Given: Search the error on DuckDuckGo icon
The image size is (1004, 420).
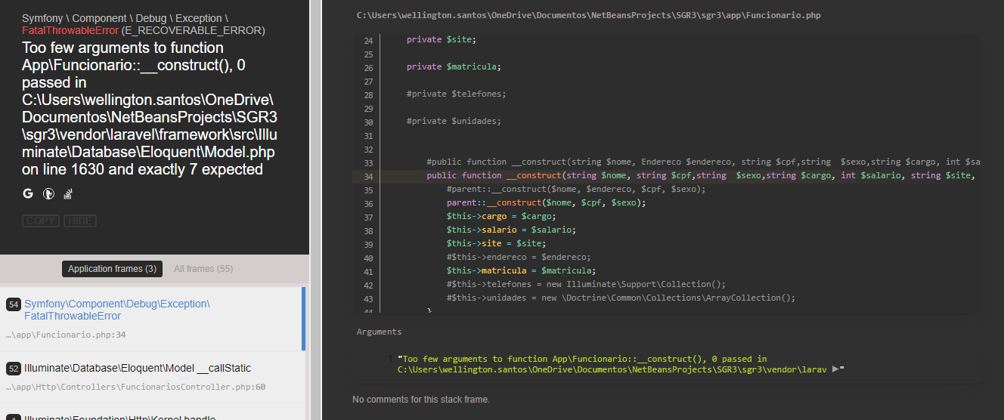Looking at the screenshot, I should coord(48,193).
